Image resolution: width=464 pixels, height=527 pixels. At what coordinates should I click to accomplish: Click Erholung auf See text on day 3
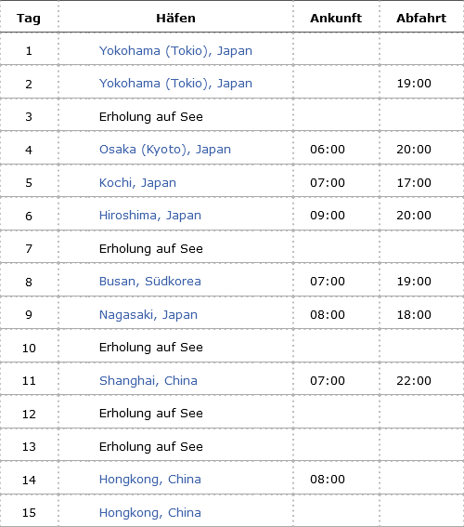151,116
